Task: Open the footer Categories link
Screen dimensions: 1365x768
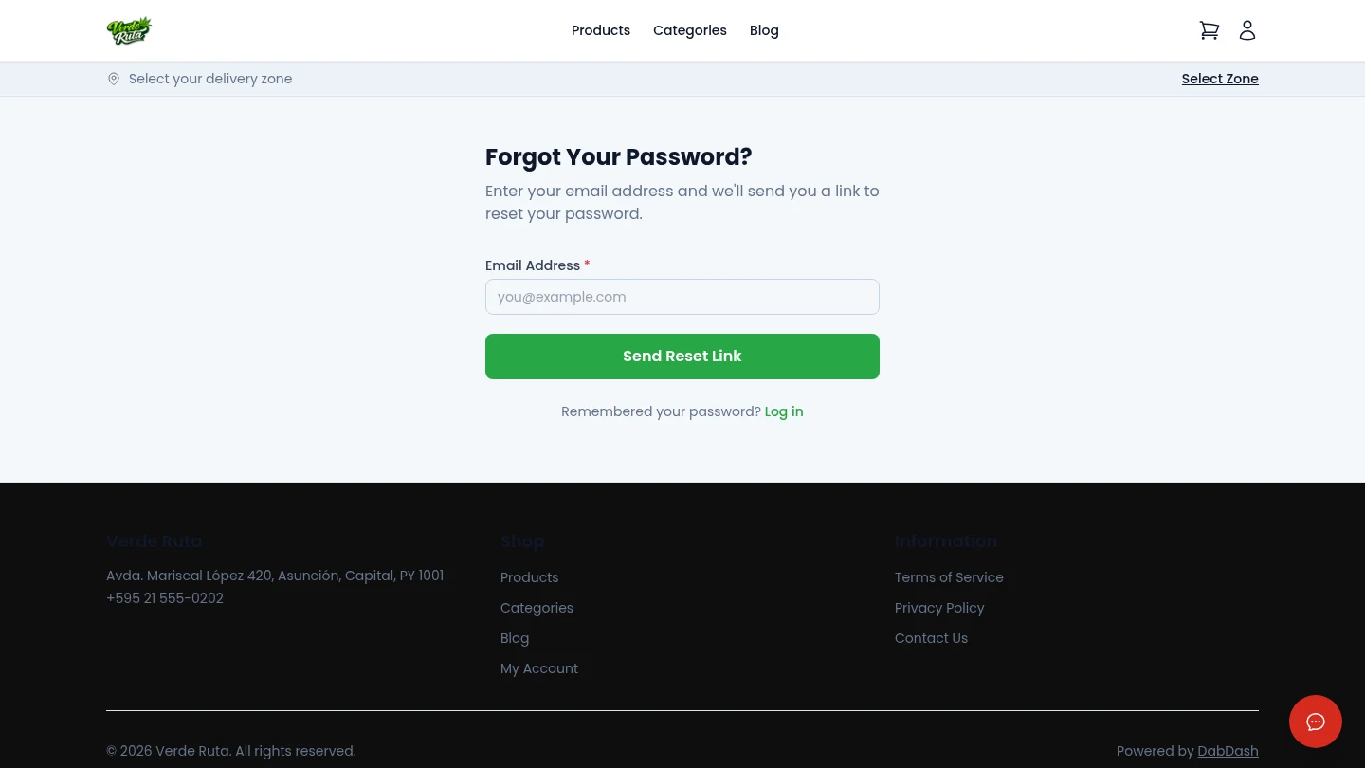Action: [537, 608]
